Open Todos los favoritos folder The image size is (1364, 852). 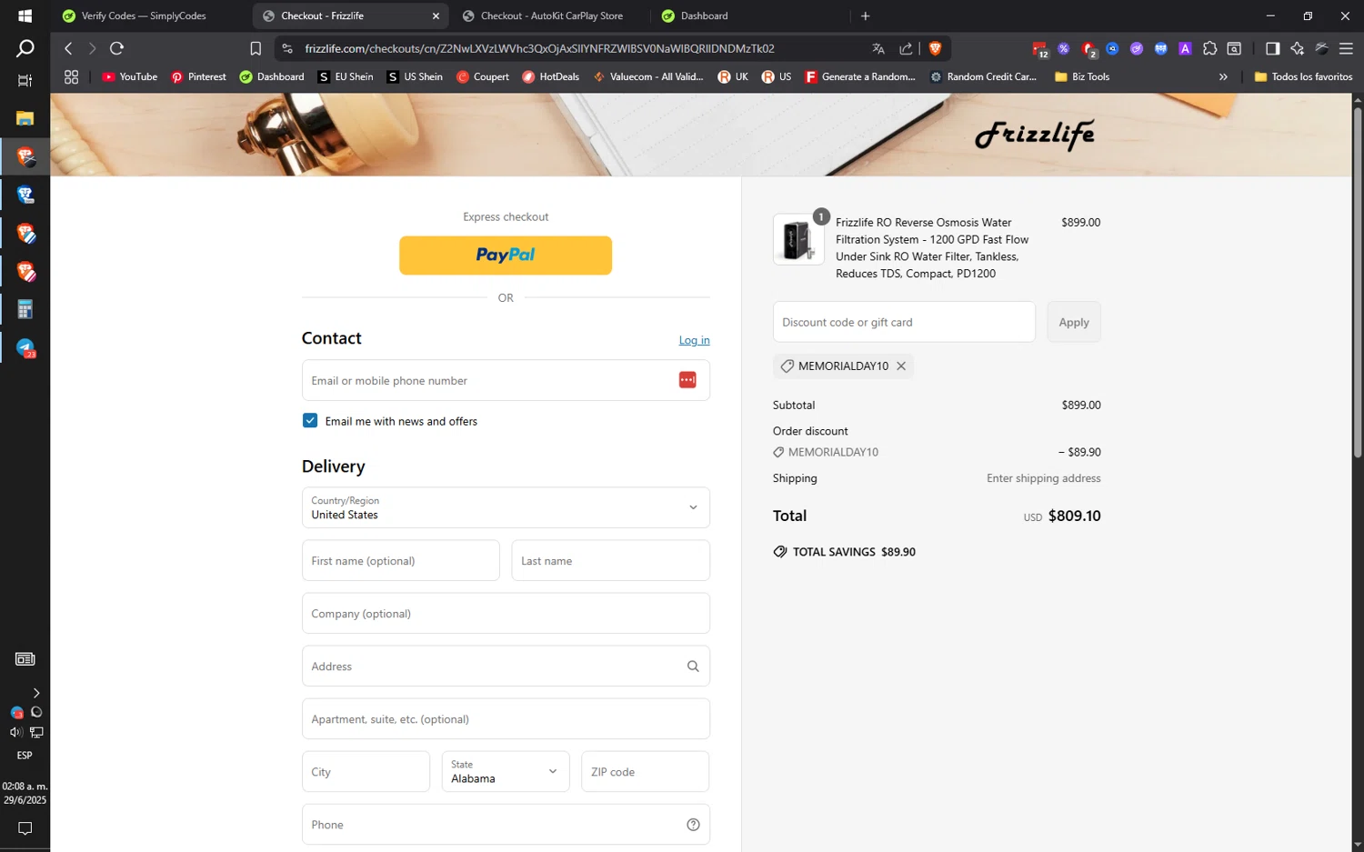(1303, 76)
